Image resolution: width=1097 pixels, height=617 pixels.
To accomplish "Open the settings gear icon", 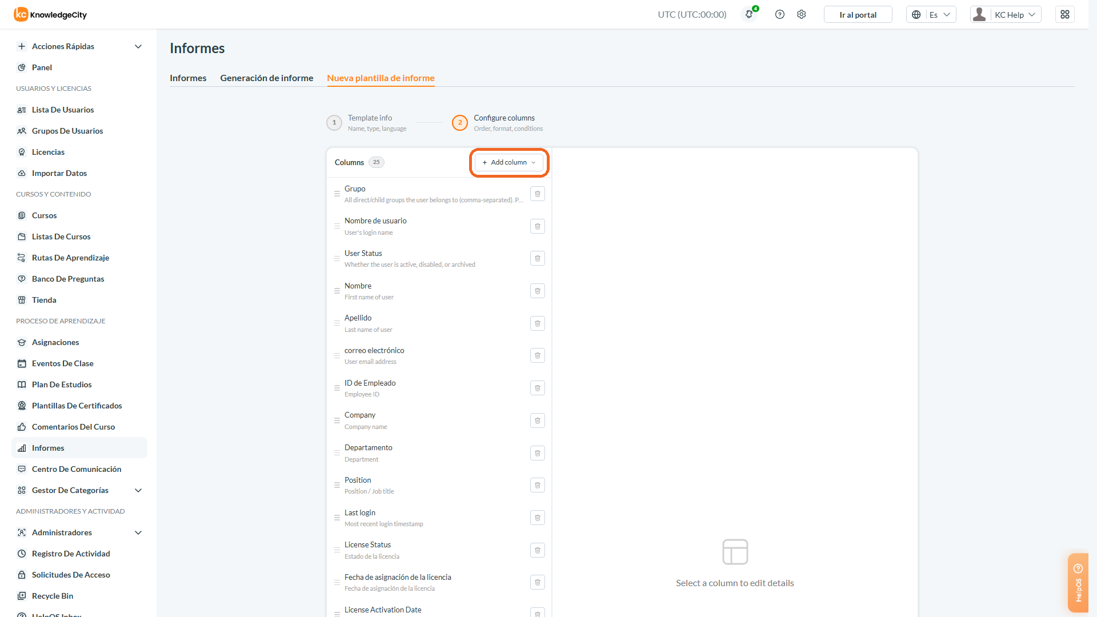I will [x=801, y=14].
